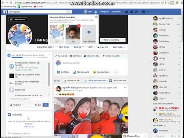Click the search magnifier icon
The width and height of the screenshot is (184, 138).
69,11
